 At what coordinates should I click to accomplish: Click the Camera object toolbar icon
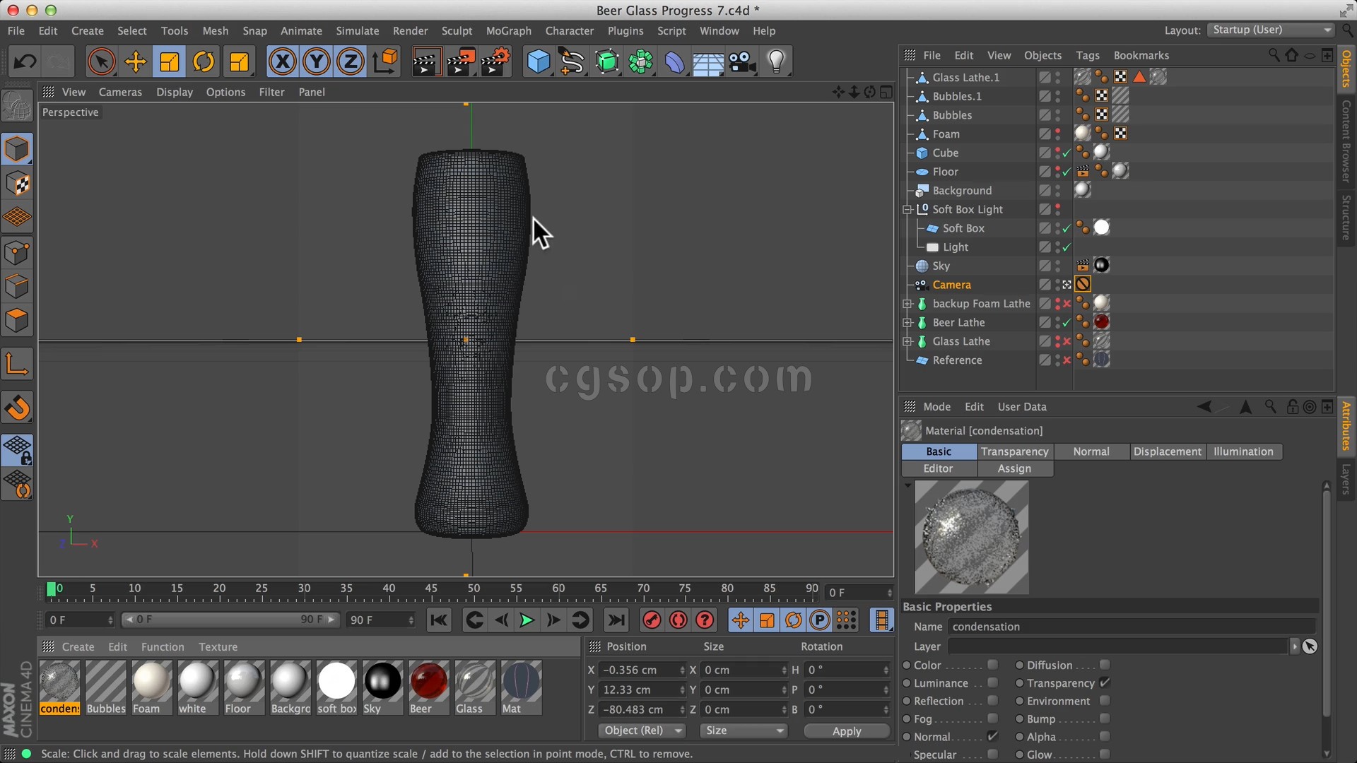pos(742,62)
